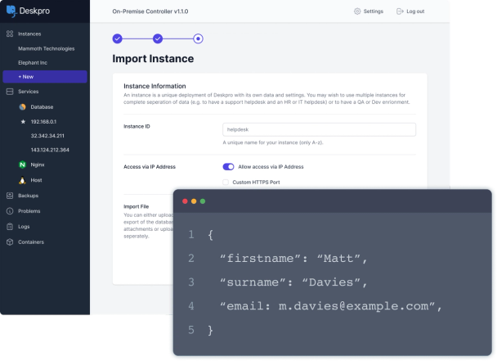Check the Custom HTTPS Port checkbox

point(226,183)
